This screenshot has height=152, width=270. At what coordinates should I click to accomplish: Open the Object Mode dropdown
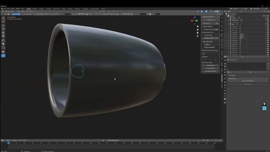click(11, 11)
